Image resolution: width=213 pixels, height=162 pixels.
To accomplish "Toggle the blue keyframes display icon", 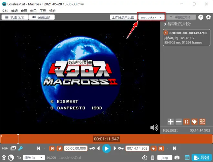I will pyautogui.click(x=21, y=148).
